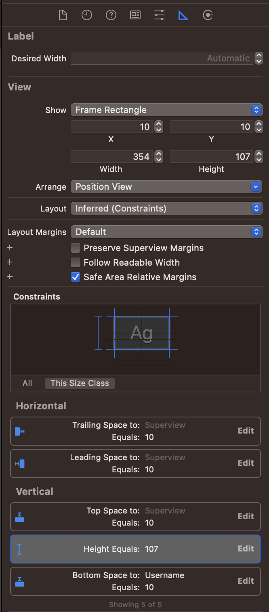This screenshot has height=612, width=269.
Task: Open the Attributes inspector
Action: 160,15
